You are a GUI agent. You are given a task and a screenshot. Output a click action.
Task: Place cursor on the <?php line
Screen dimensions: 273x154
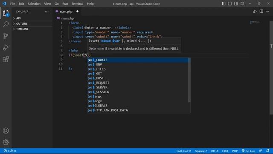[73, 50]
